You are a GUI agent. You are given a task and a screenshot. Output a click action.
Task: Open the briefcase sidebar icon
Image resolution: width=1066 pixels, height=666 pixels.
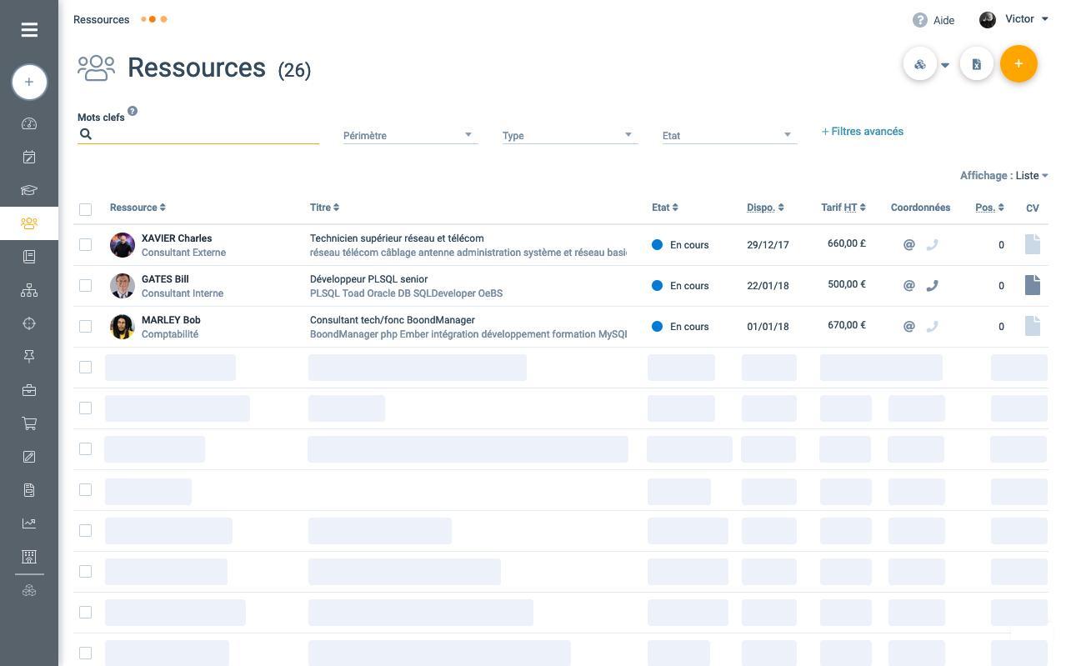29,390
